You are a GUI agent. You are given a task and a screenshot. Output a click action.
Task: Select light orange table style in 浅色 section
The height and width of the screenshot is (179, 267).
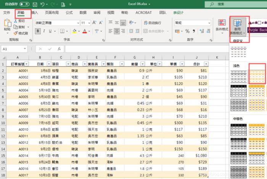(257, 77)
